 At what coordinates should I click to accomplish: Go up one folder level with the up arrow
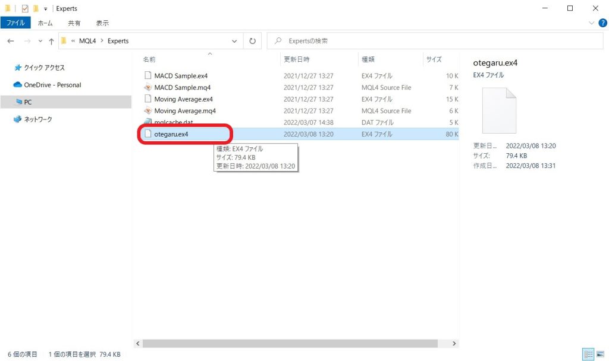coord(51,41)
